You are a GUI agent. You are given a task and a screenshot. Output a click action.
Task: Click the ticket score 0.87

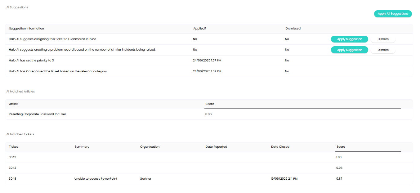coord(339,179)
